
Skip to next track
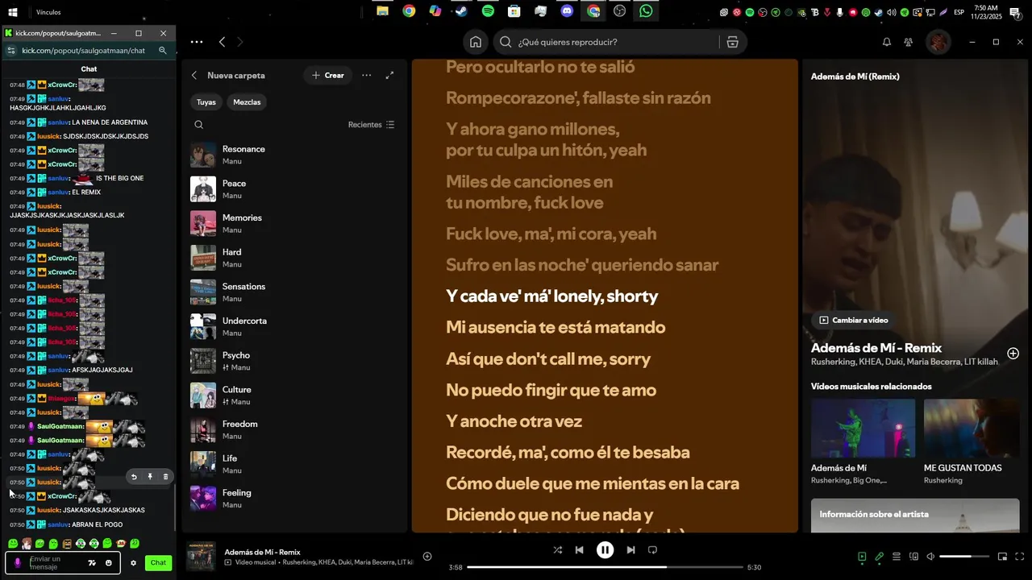pos(630,550)
